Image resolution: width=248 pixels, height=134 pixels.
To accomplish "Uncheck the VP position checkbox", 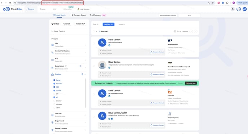I will [x=54, y=97].
